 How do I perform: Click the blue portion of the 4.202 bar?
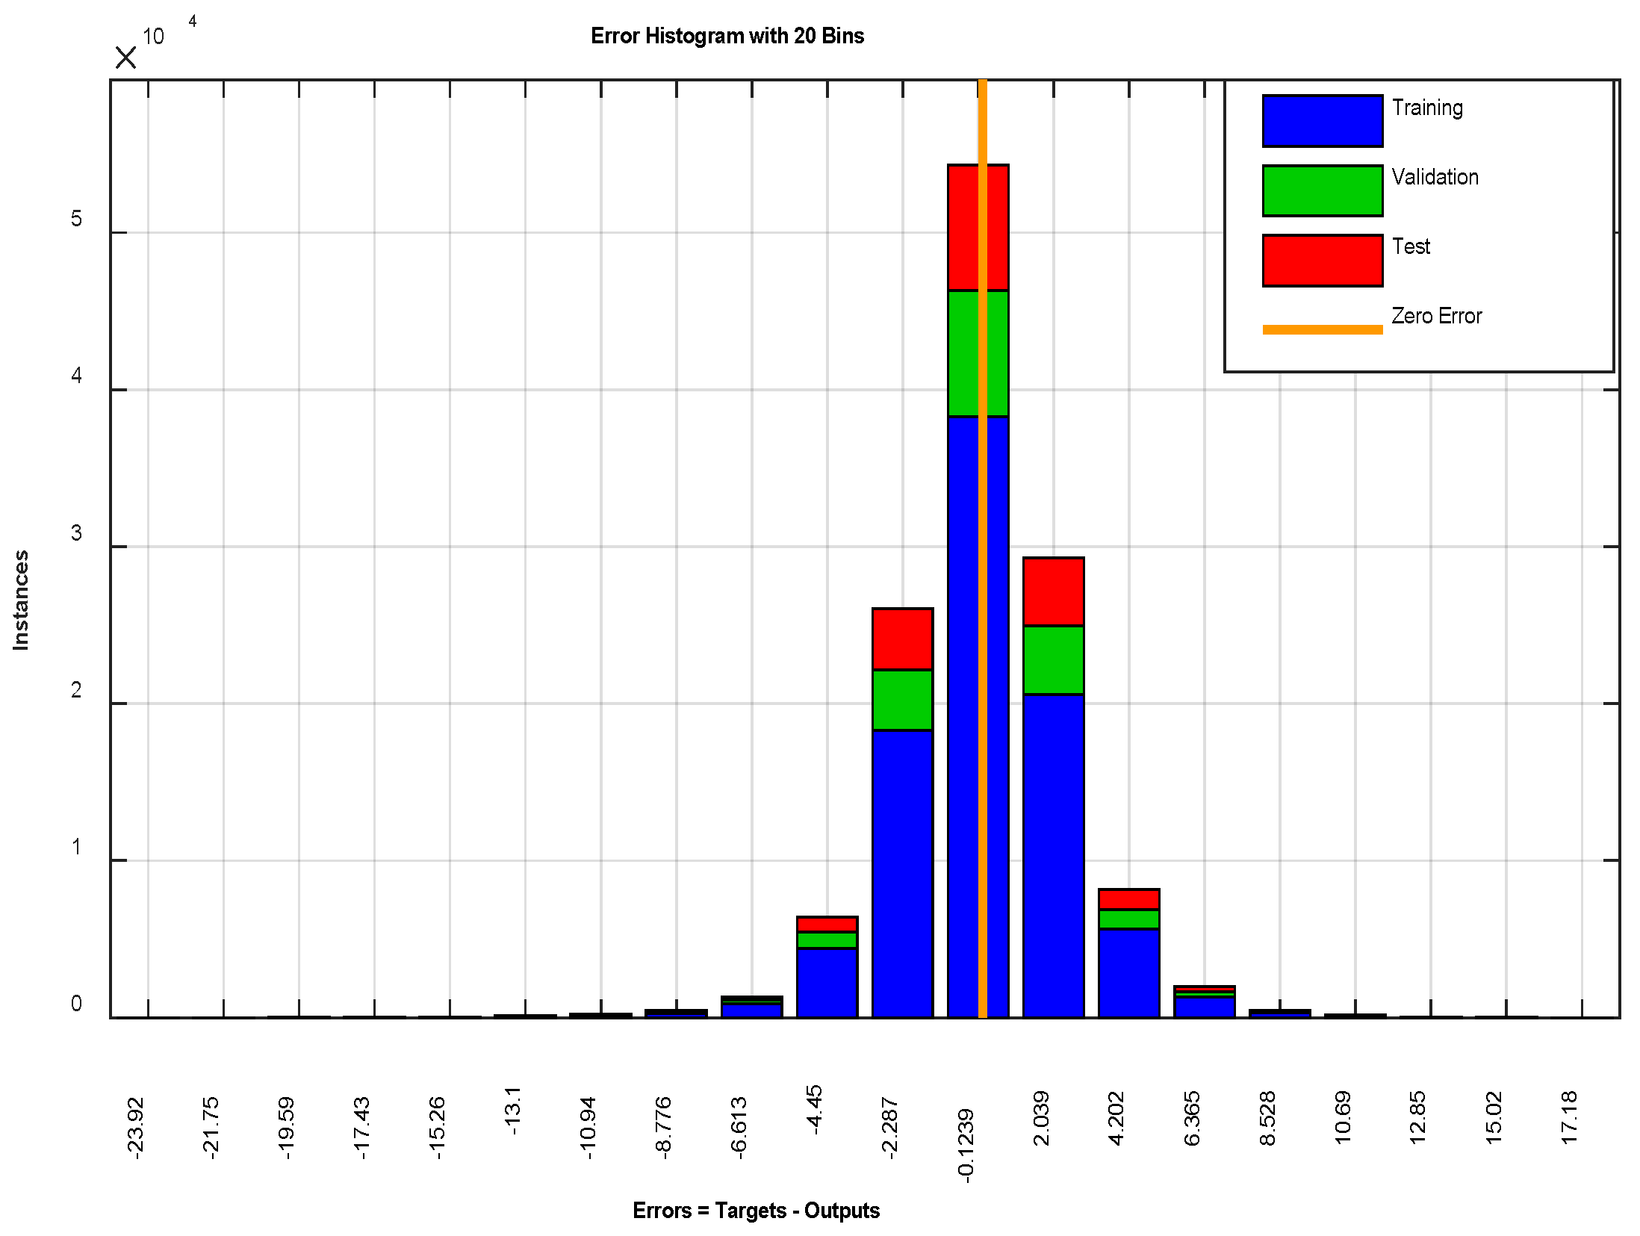(1128, 972)
